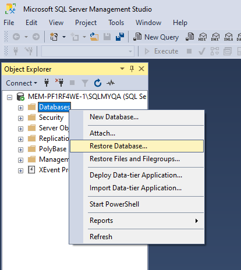The image size is (241, 270).
Task: Click the Parse checkmark icon
Action: point(202,51)
